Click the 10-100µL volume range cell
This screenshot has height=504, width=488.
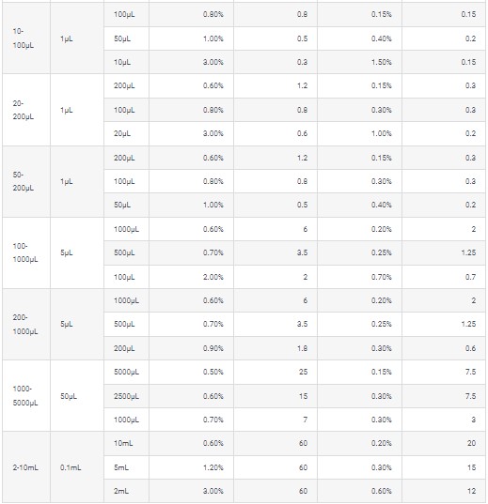pyautogui.click(x=26, y=38)
